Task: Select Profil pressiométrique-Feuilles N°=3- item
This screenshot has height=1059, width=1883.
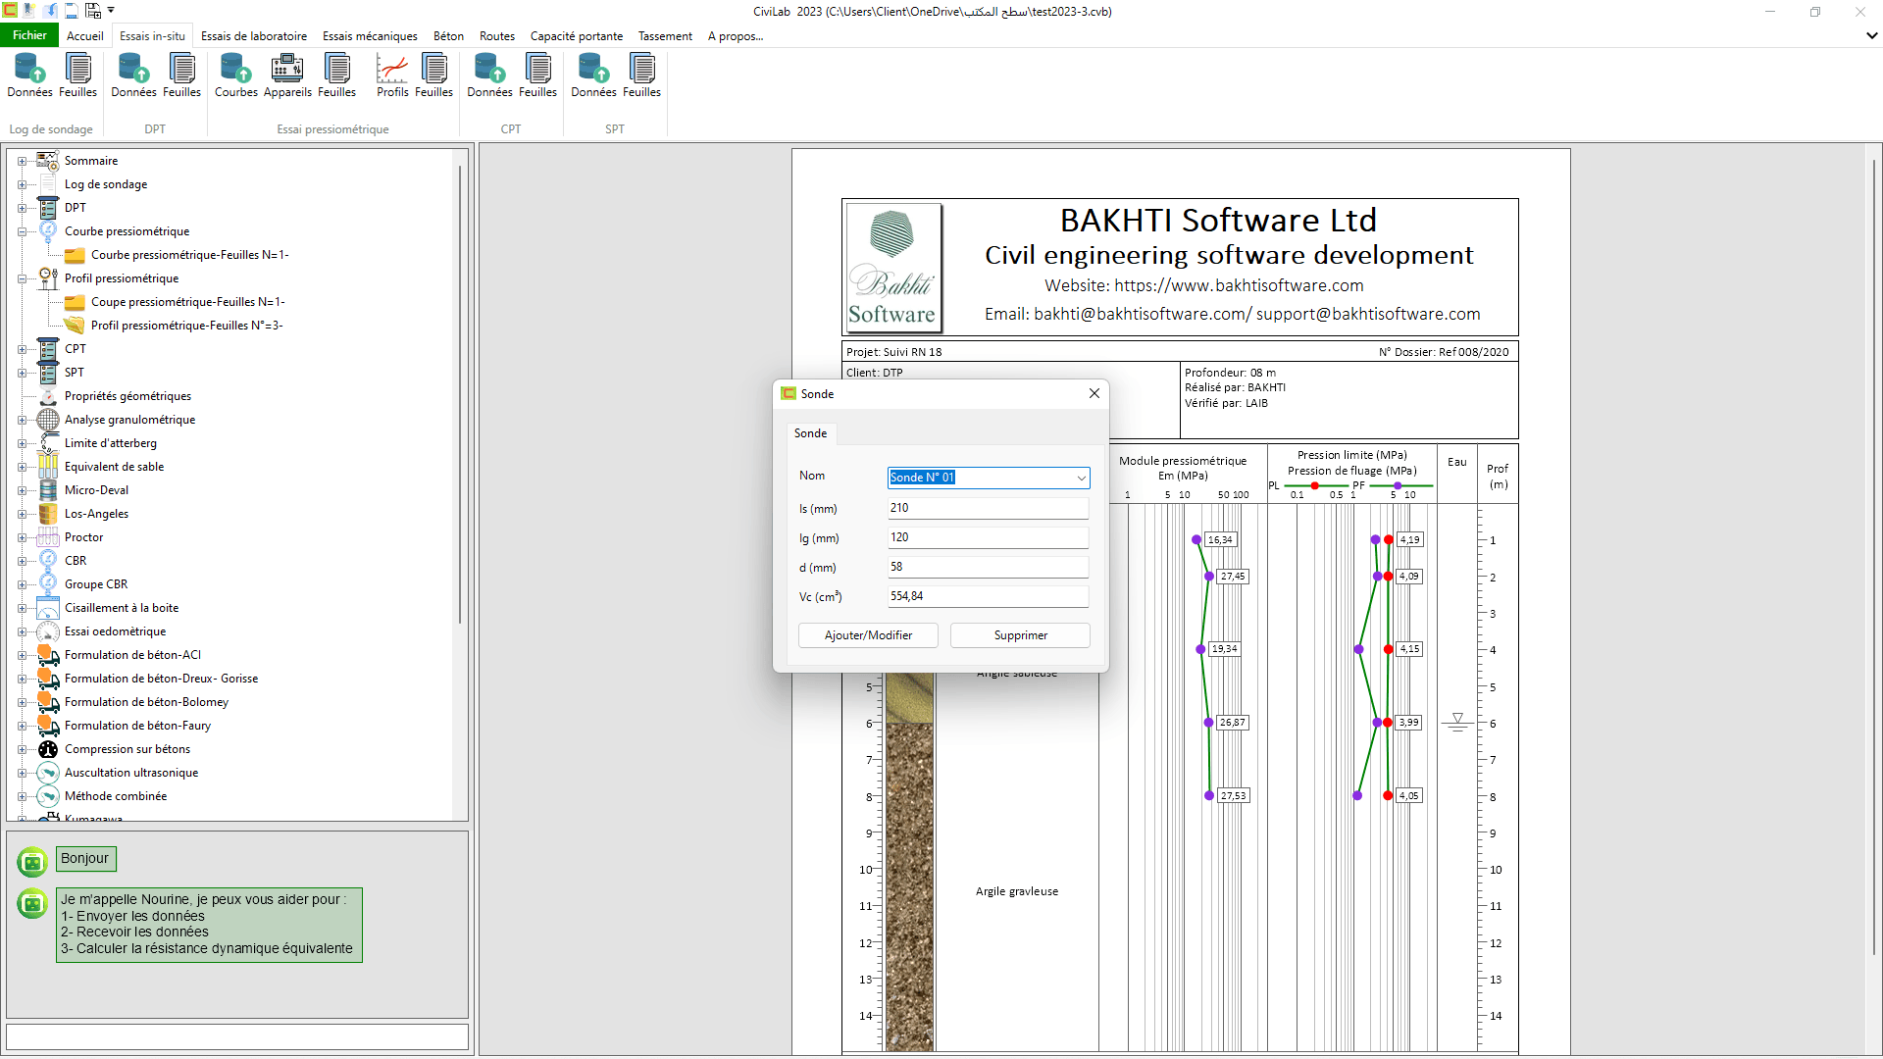Action: coord(186,326)
